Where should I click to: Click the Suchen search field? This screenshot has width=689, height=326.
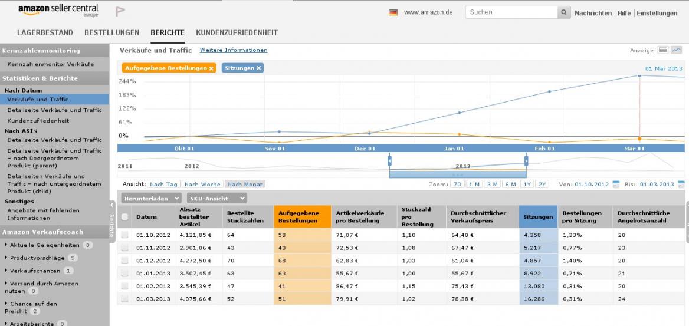[x=511, y=12]
